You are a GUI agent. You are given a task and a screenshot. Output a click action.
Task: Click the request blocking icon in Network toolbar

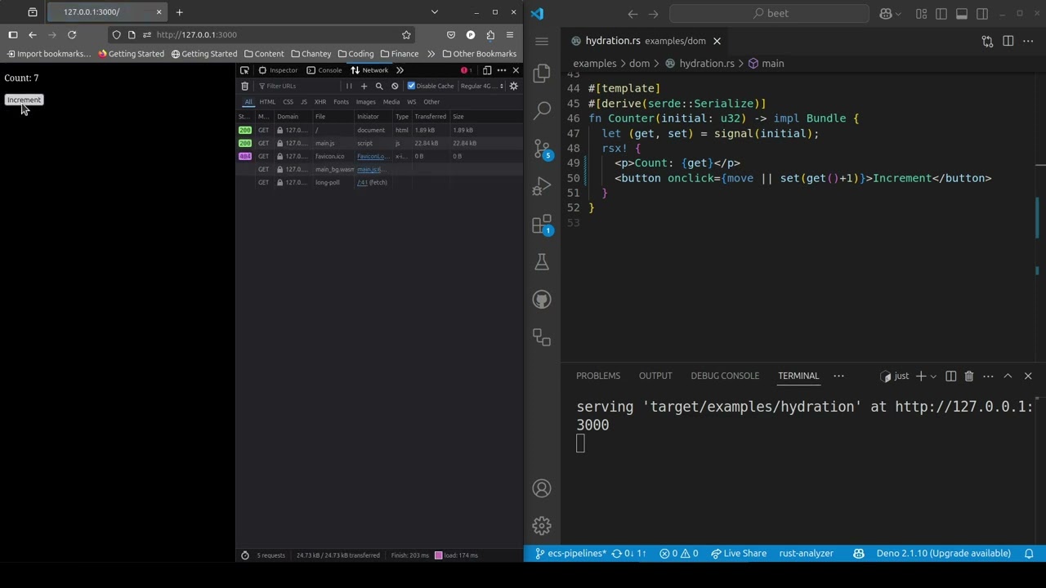[395, 86]
